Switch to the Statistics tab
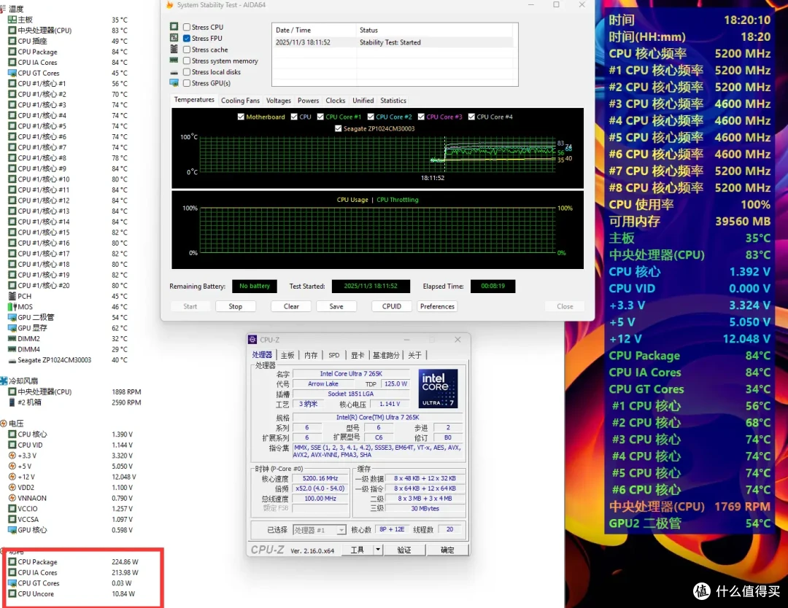The image size is (788, 608). pos(393,101)
